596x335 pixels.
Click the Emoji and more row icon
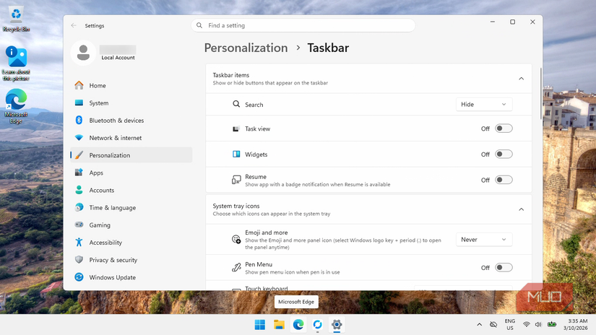pyautogui.click(x=236, y=239)
